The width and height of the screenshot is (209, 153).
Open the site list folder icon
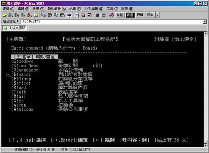(x=4, y=15)
